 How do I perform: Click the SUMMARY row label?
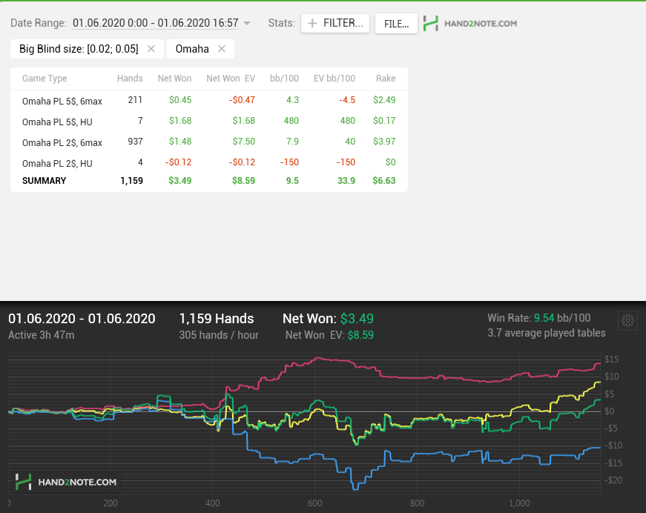pyautogui.click(x=44, y=181)
